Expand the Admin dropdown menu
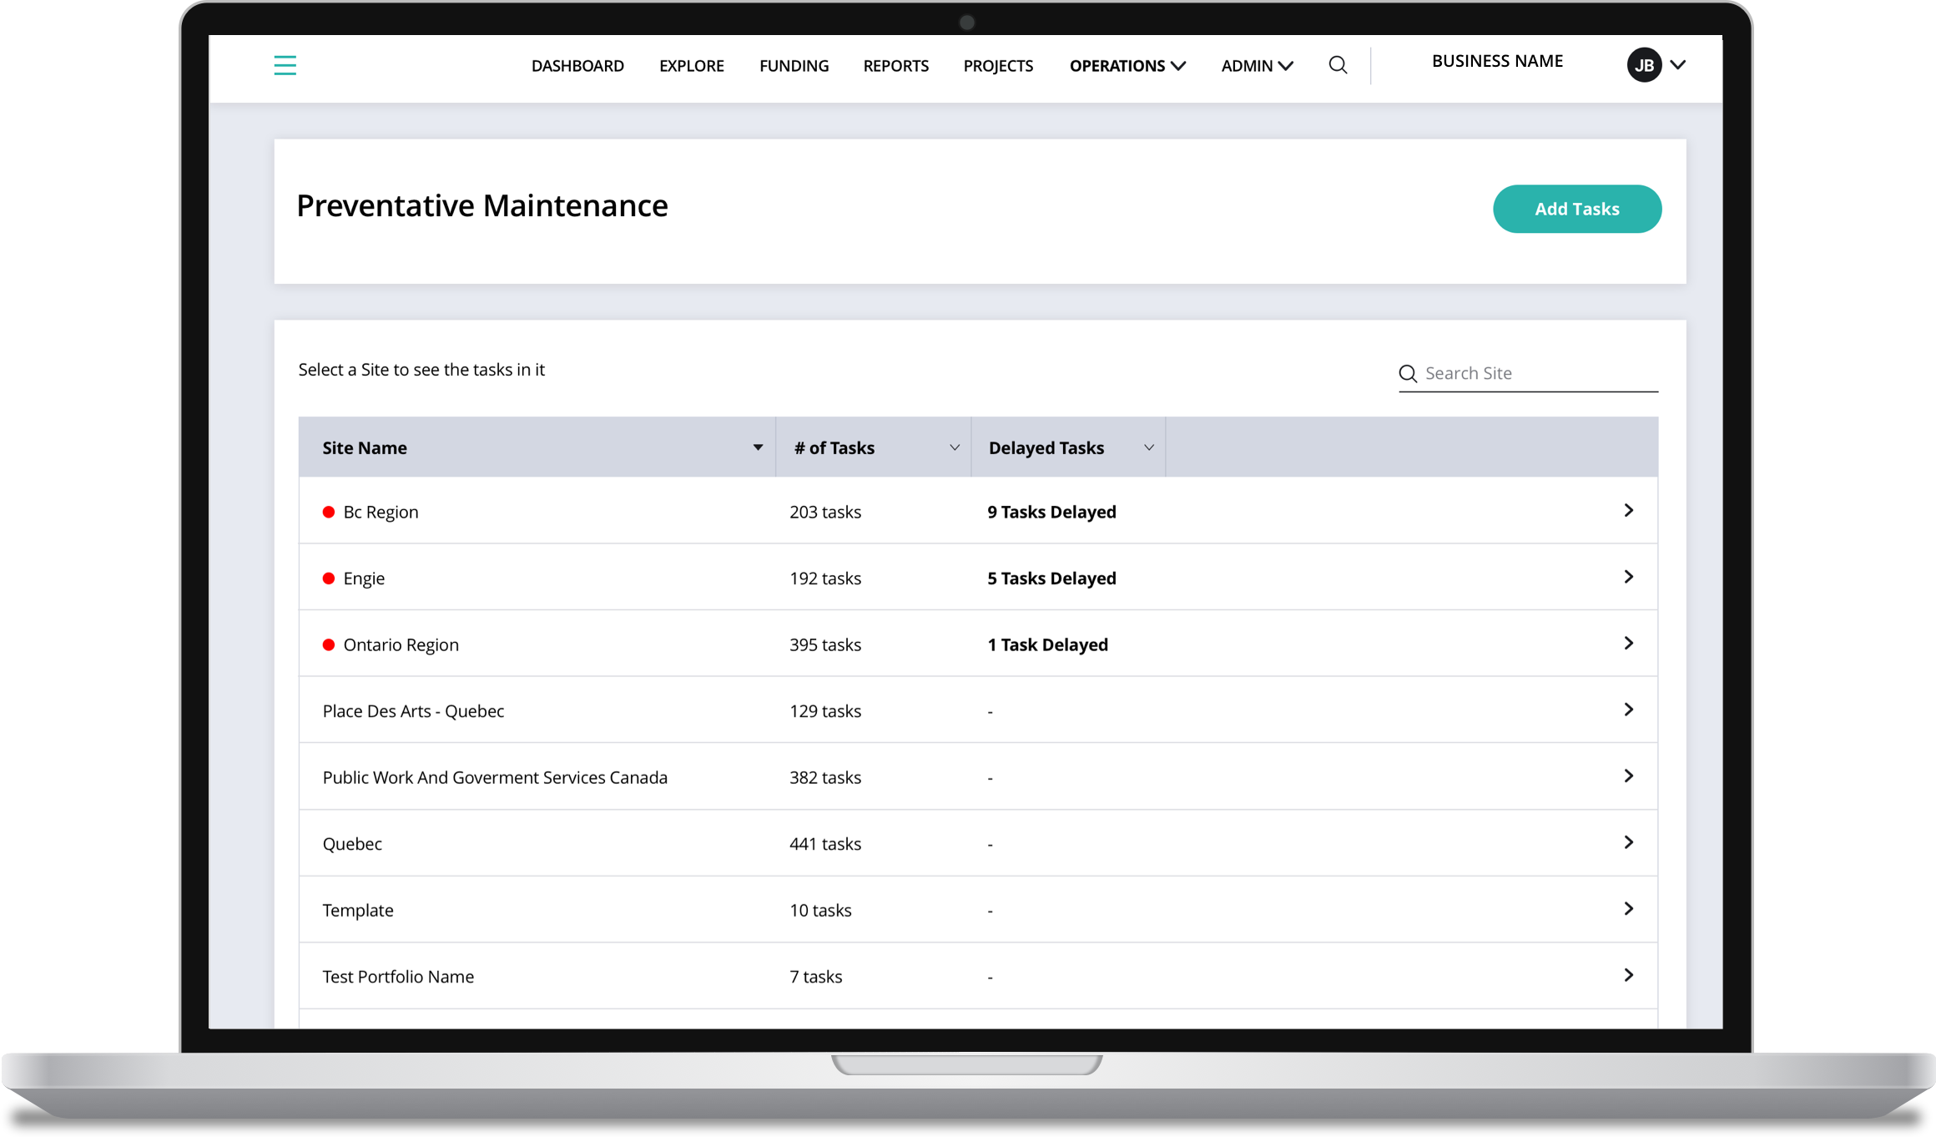Viewport: 1936px width, 1137px height. pyautogui.click(x=1256, y=65)
